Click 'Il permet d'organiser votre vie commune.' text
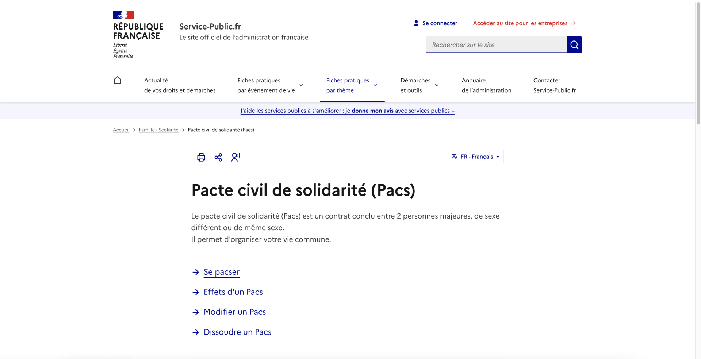Image resolution: width=701 pixels, height=359 pixels. [261, 239]
